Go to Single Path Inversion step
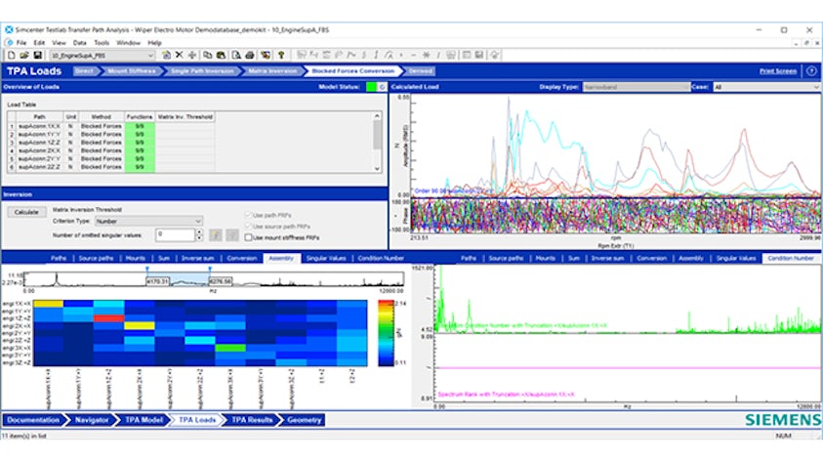Screen dimensions: 823x463 click(202, 71)
